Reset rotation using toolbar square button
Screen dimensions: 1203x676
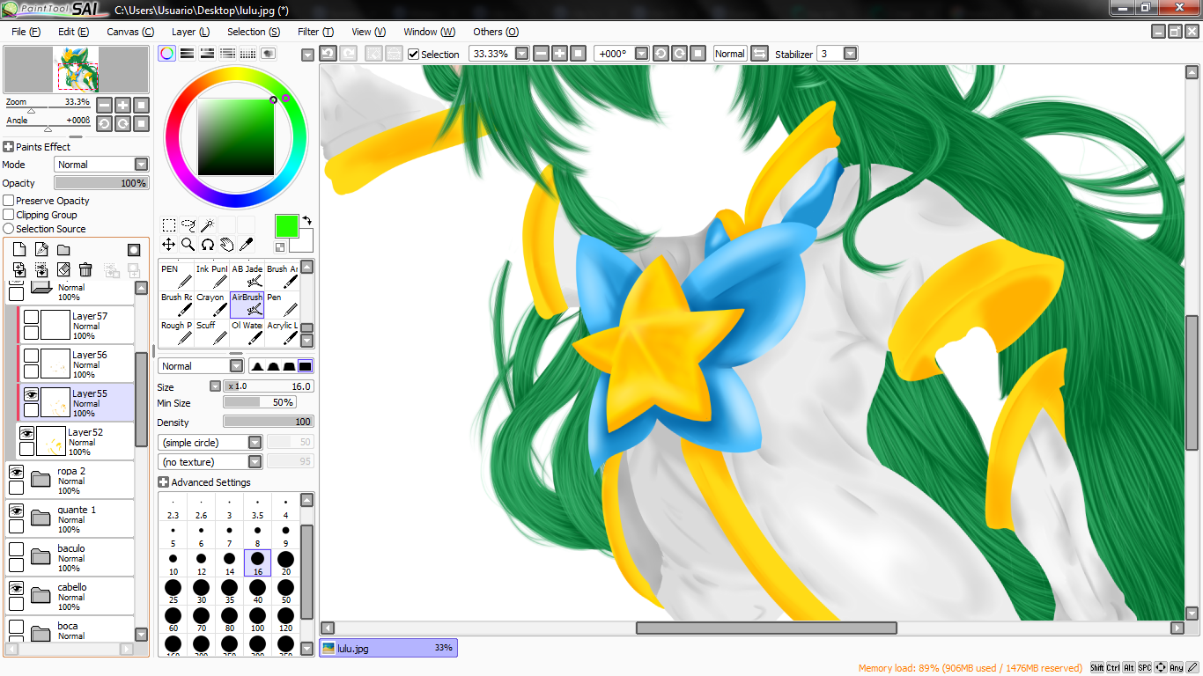tap(698, 54)
